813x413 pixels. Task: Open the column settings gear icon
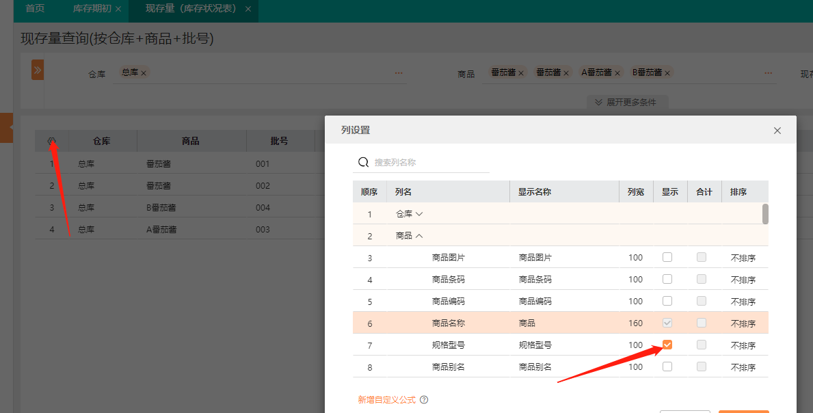[51, 141]
